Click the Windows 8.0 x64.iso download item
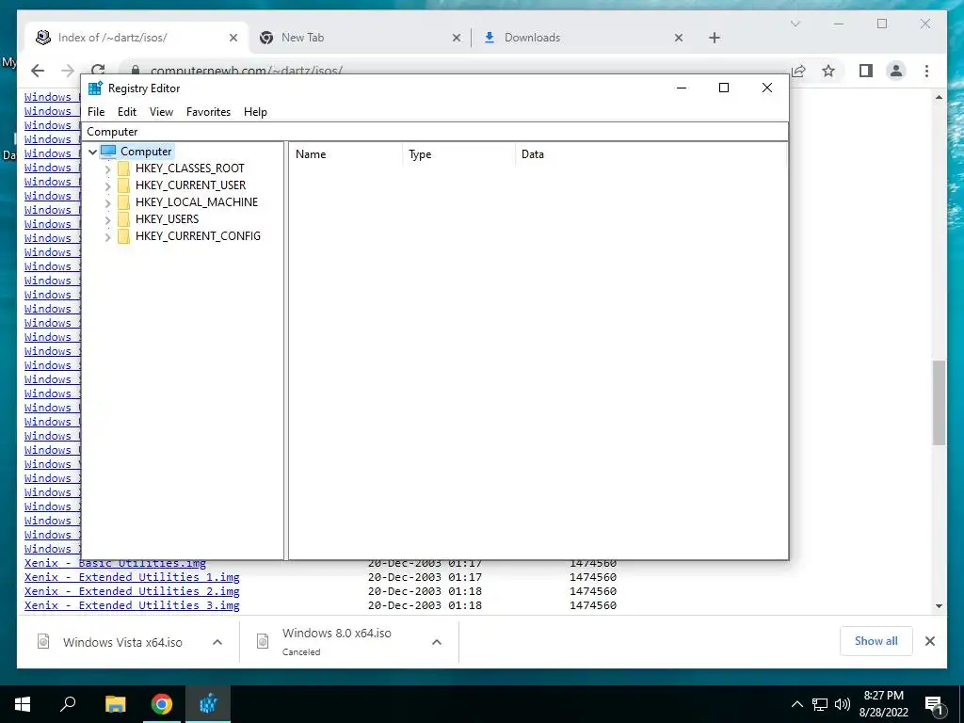The width and height of the screenshot is (964, 723). click(335, 641)
